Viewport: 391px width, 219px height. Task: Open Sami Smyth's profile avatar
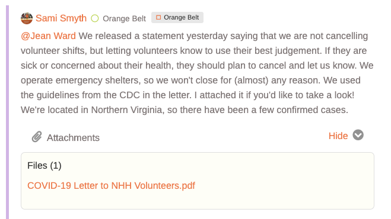[27, 18]
